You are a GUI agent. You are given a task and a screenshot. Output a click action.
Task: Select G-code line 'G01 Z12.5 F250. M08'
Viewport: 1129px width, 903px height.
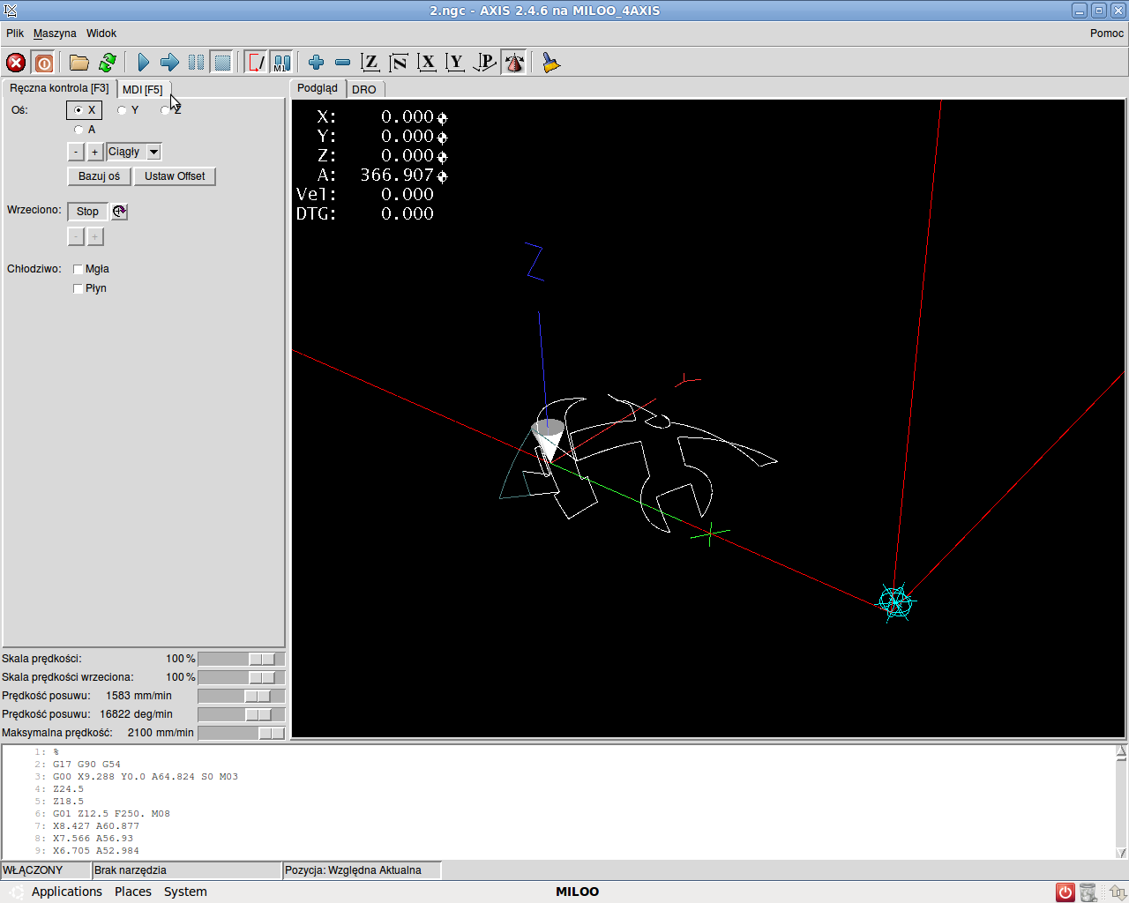111,814
